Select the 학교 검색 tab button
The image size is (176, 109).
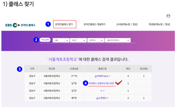point(45,40)
